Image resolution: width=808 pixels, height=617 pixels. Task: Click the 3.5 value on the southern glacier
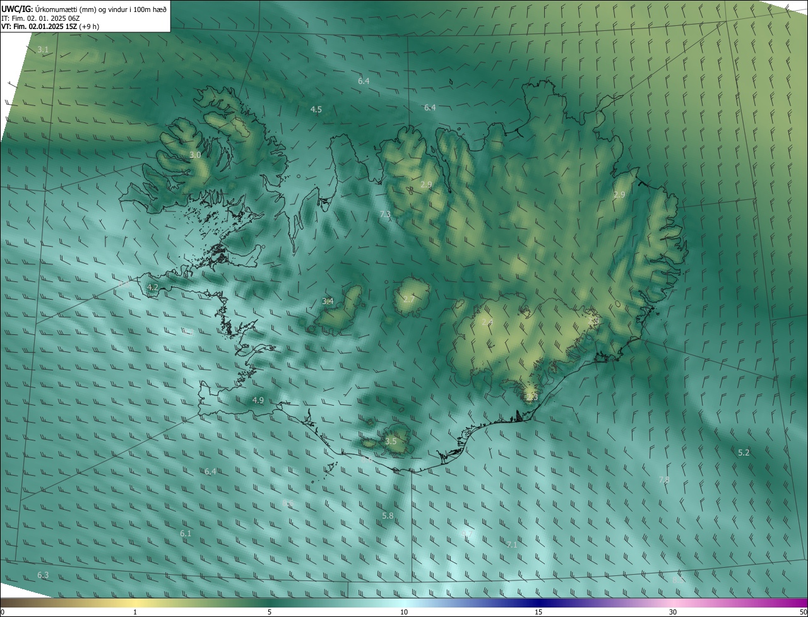tap(391, 442)
